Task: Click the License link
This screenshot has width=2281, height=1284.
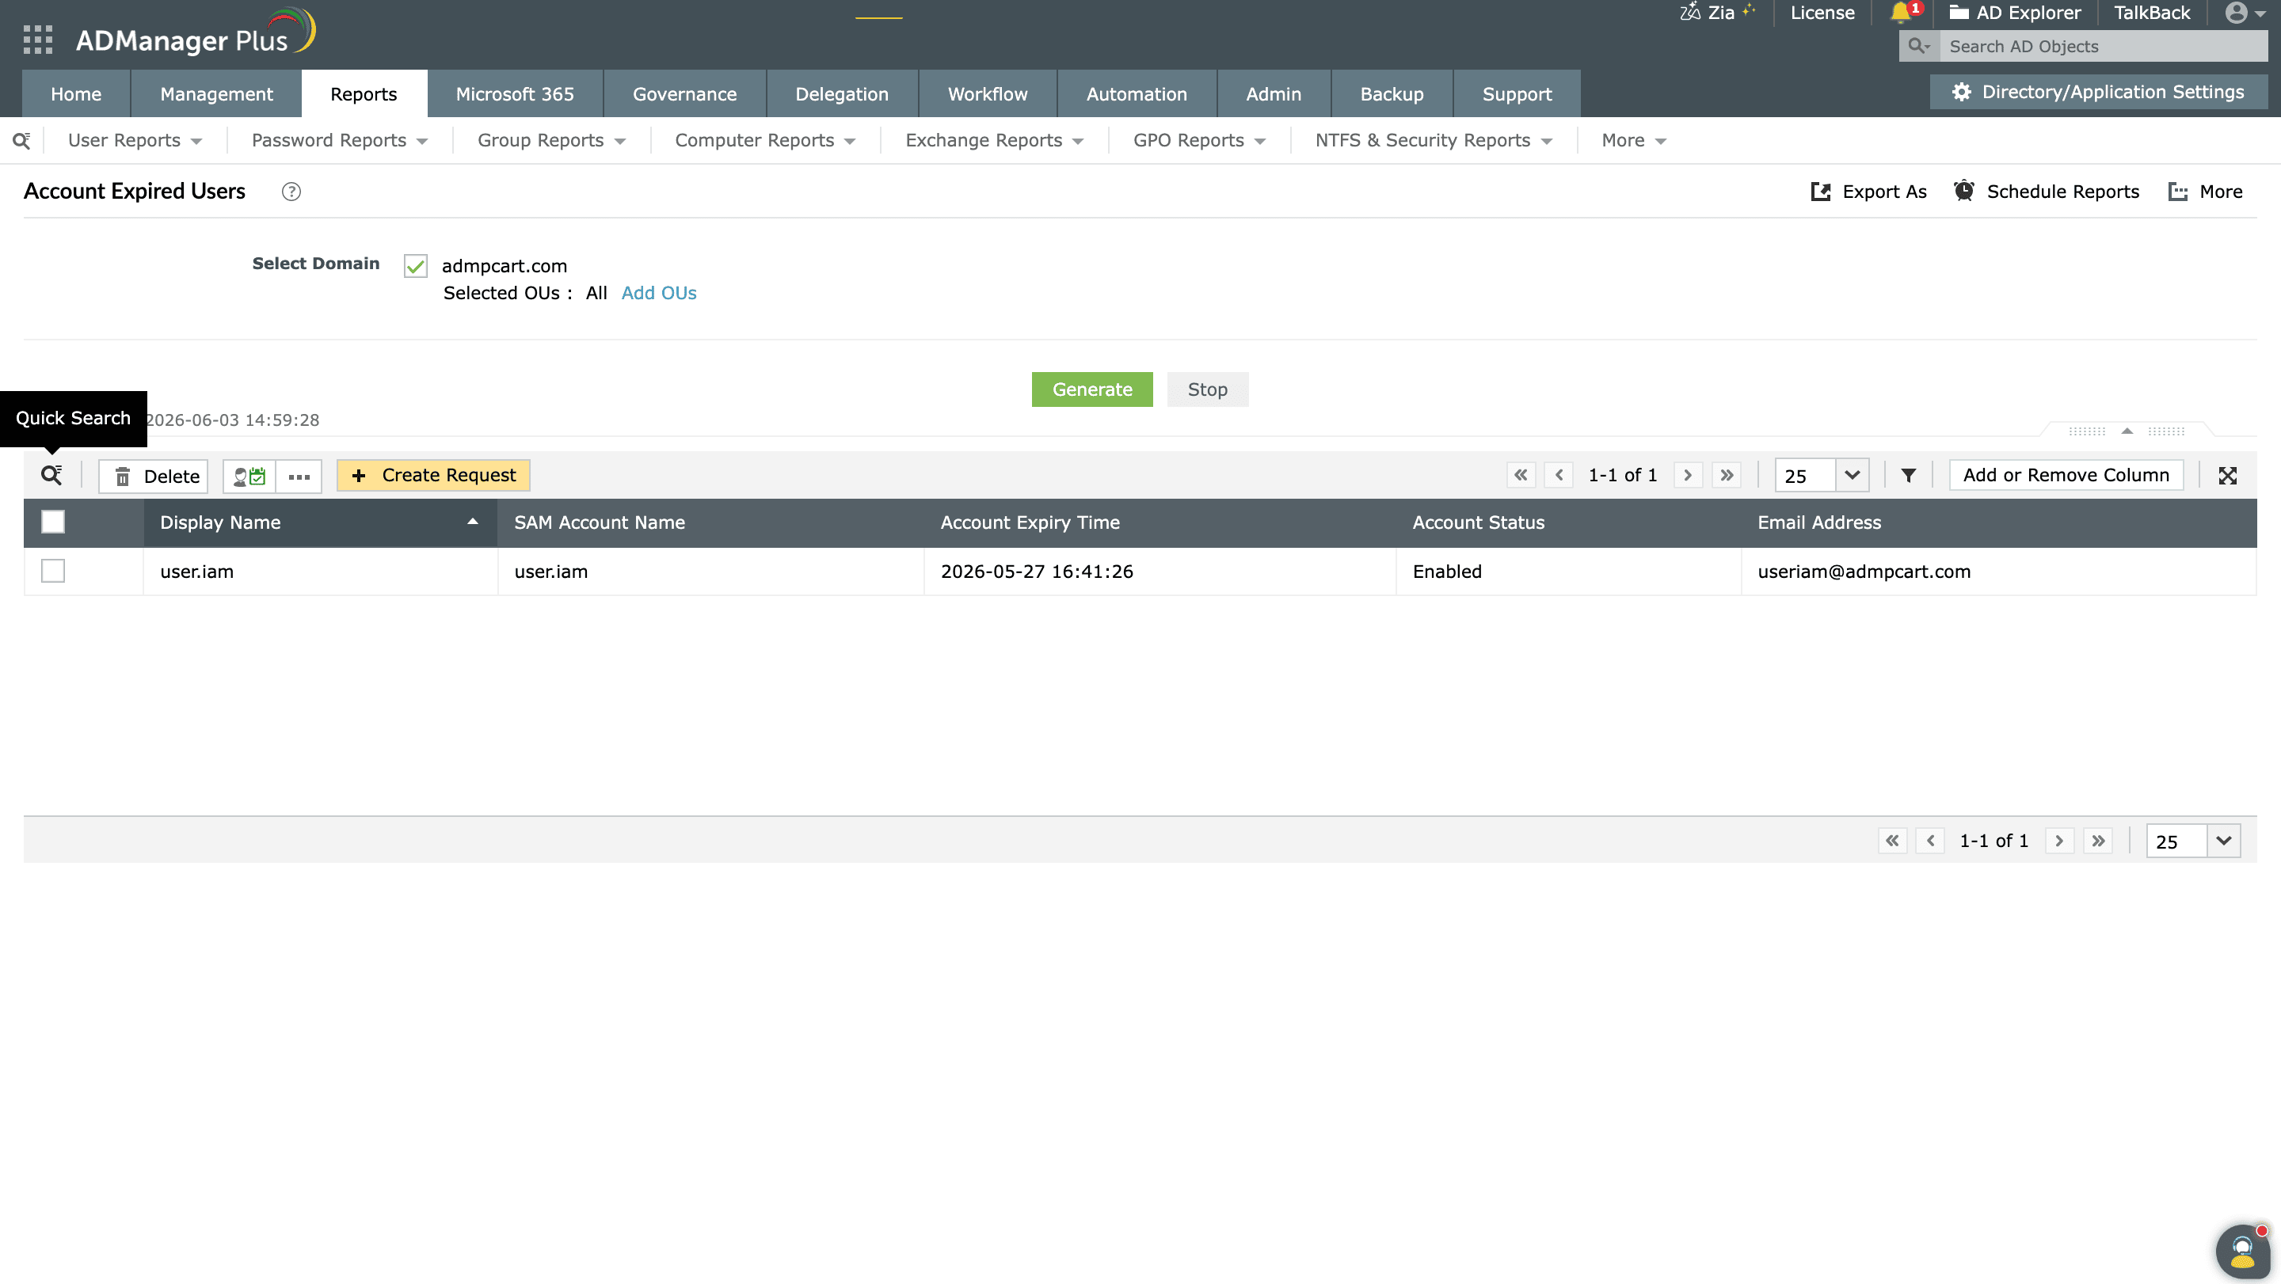Action: [1822, 13]
